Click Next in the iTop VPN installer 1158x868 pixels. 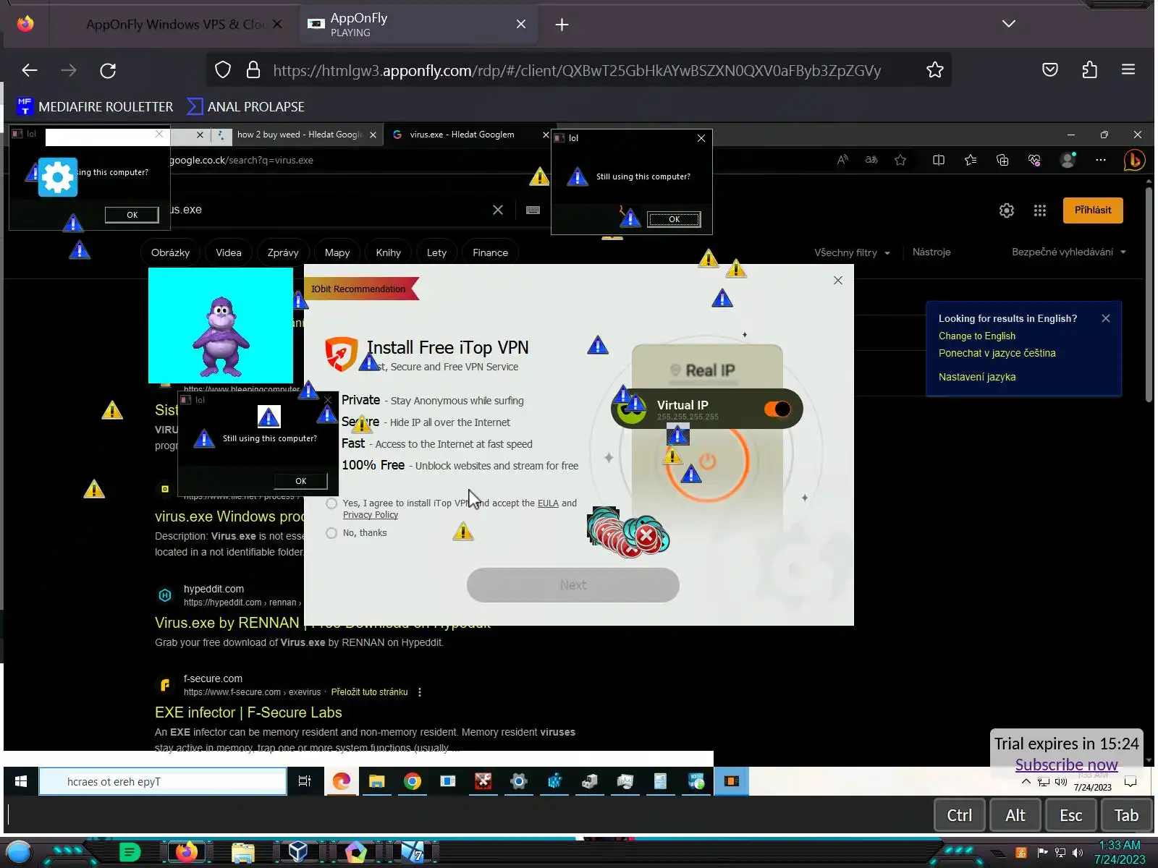(573, 585)
